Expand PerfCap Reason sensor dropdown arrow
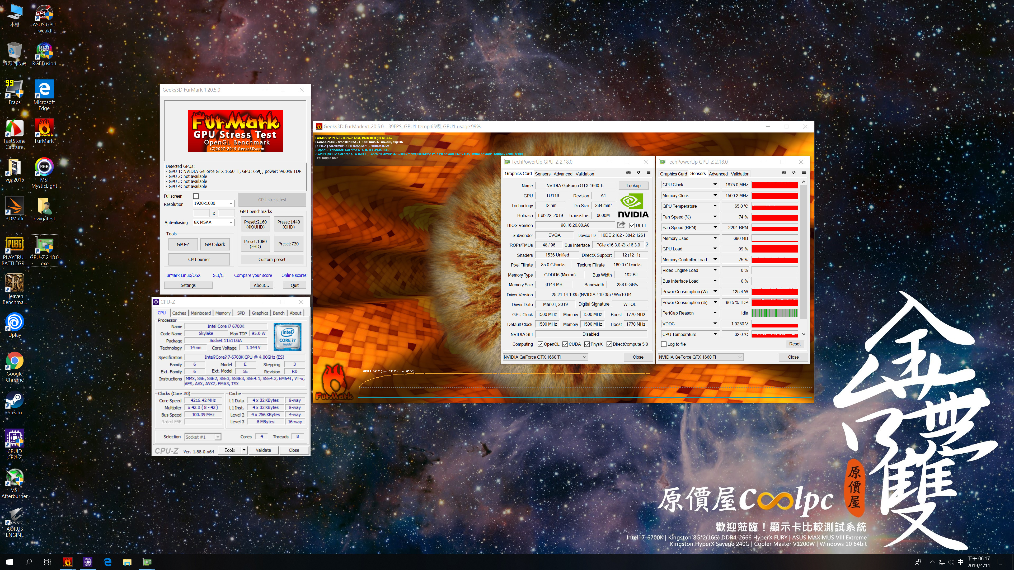 (x=715, y=313)
